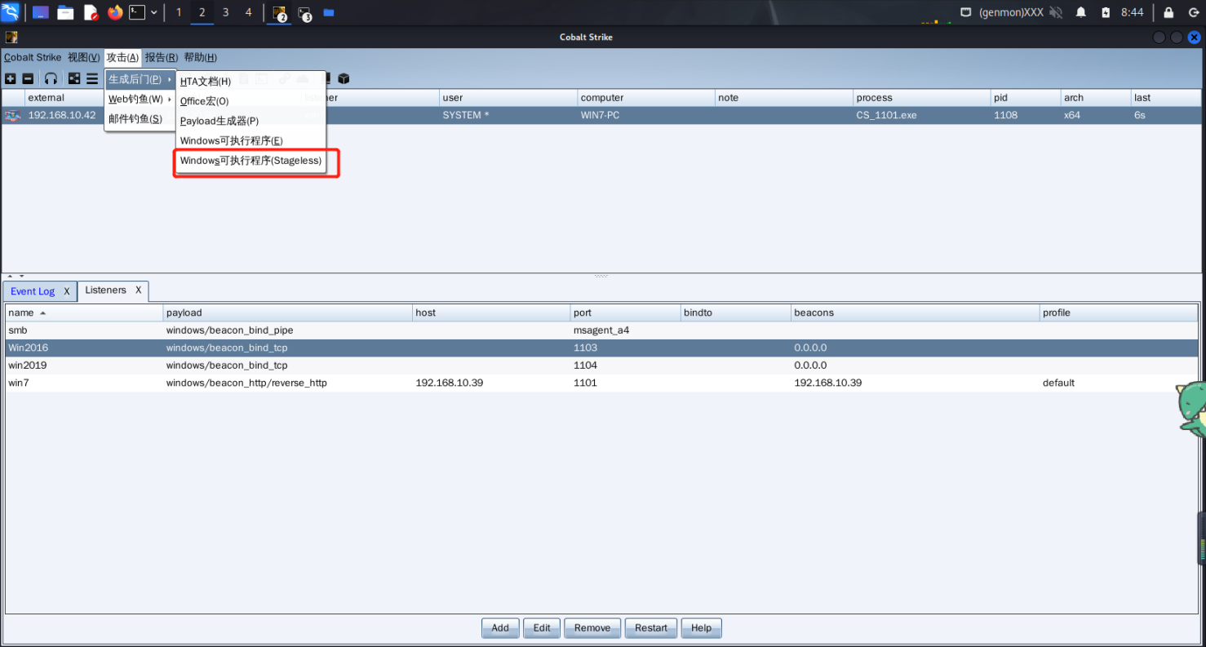Switch to the Listeners tab

coord(105,290)
